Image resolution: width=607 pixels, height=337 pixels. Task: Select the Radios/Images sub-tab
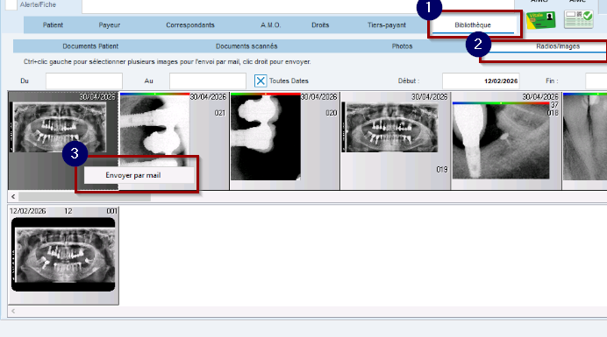(x=558, y=46)
